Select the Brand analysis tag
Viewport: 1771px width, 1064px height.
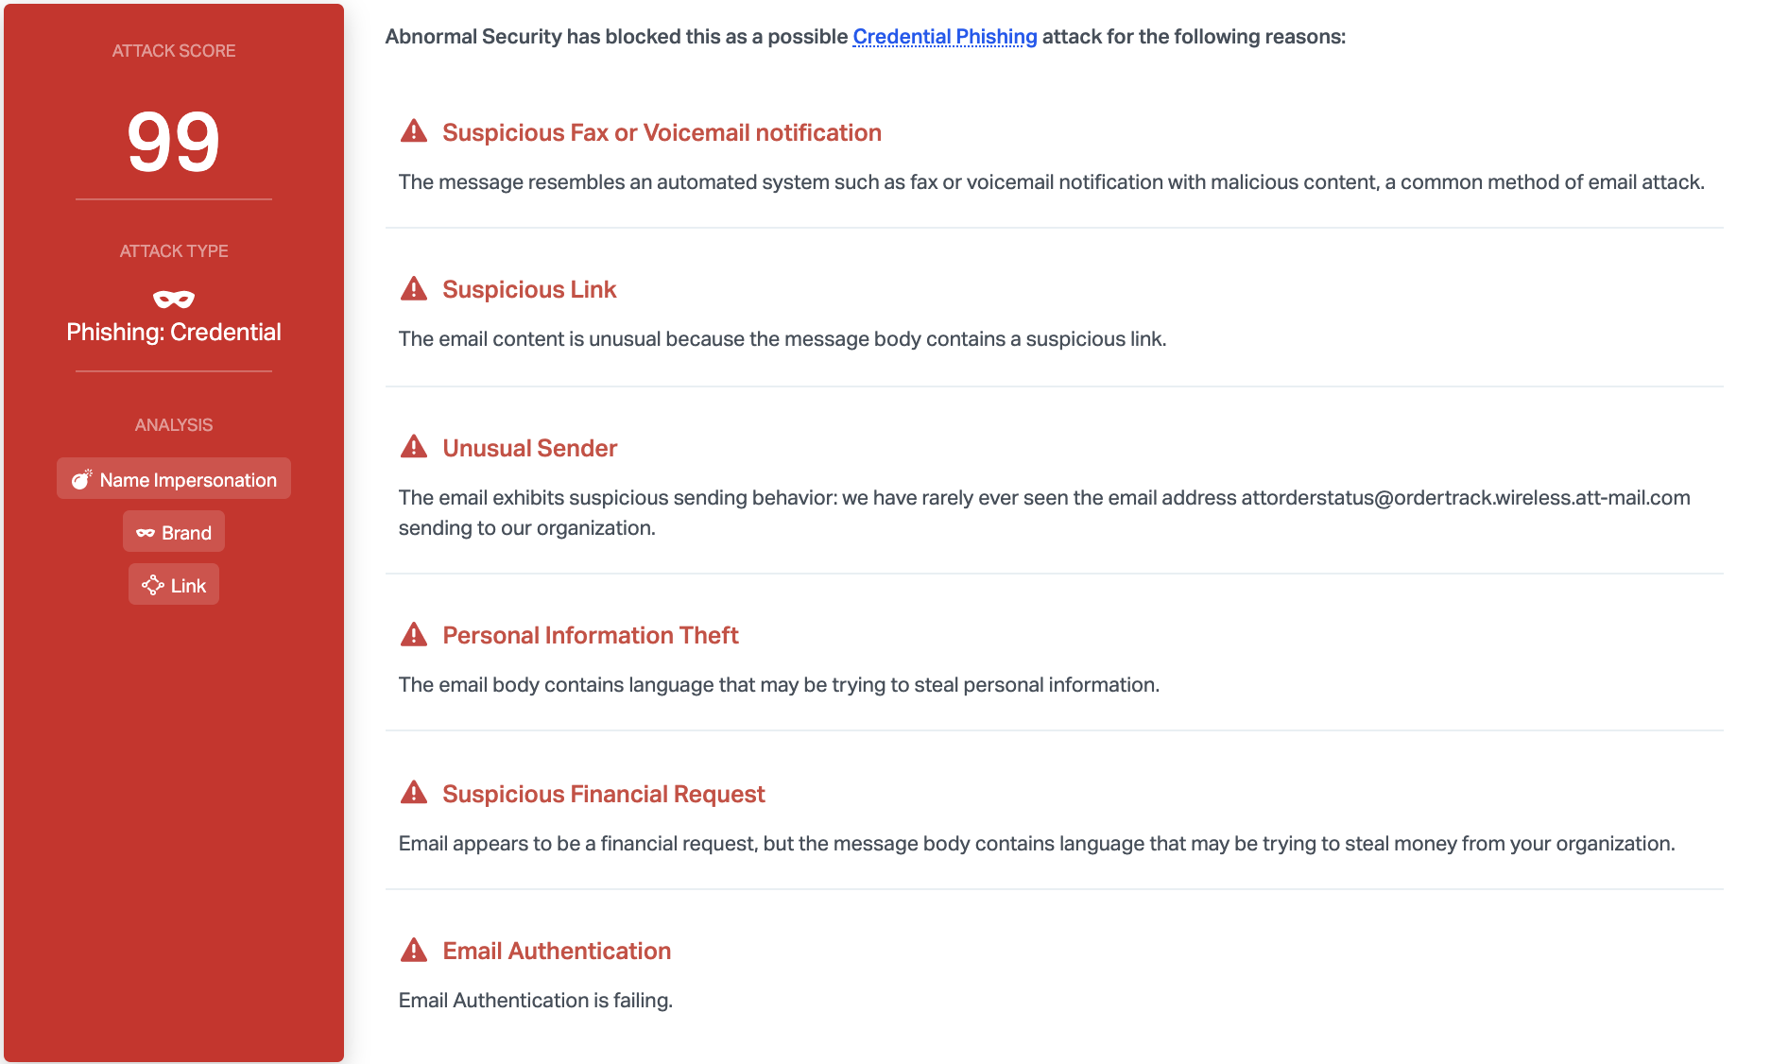click(x=174, y=532)
